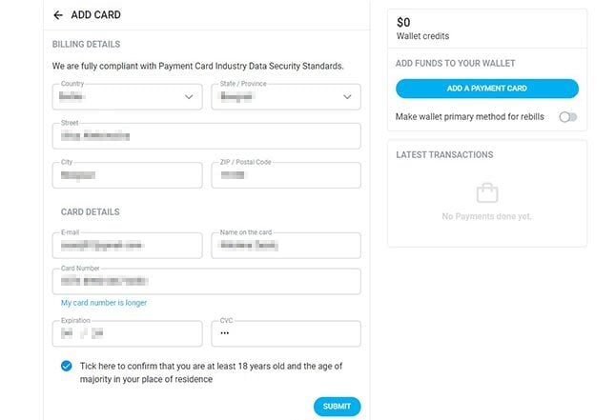Toggle wallet as primary method for rebills
Image resolution: width=615 pixels, height=420 pixels.
tap(567, 117)
